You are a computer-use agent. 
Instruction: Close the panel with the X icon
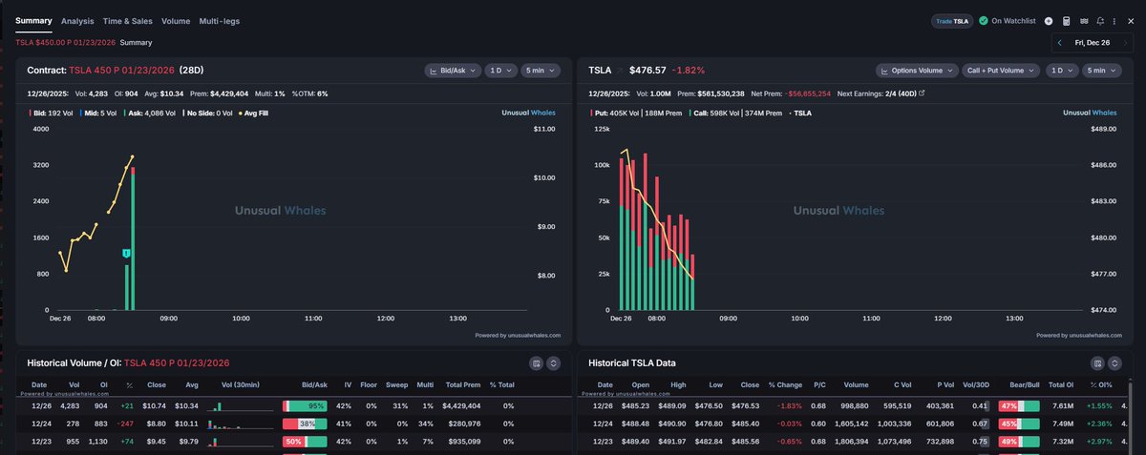[x=1129, y=20]
